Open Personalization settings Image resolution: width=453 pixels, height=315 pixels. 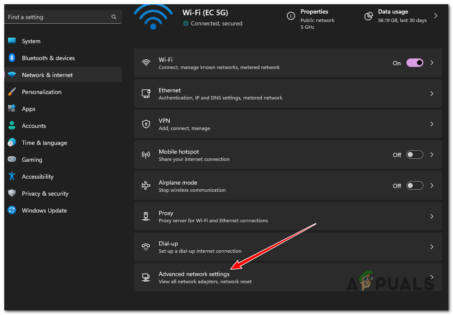63,91
